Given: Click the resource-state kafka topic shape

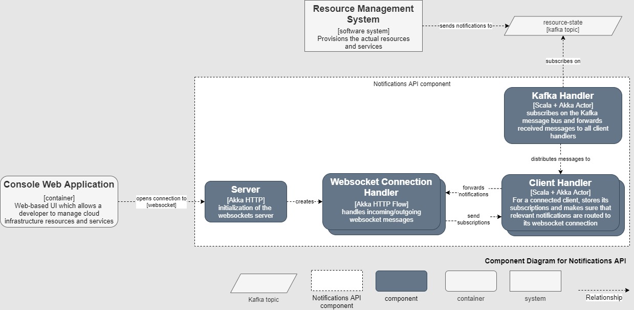Looking at the screenshot, I should tap(563, 26).
